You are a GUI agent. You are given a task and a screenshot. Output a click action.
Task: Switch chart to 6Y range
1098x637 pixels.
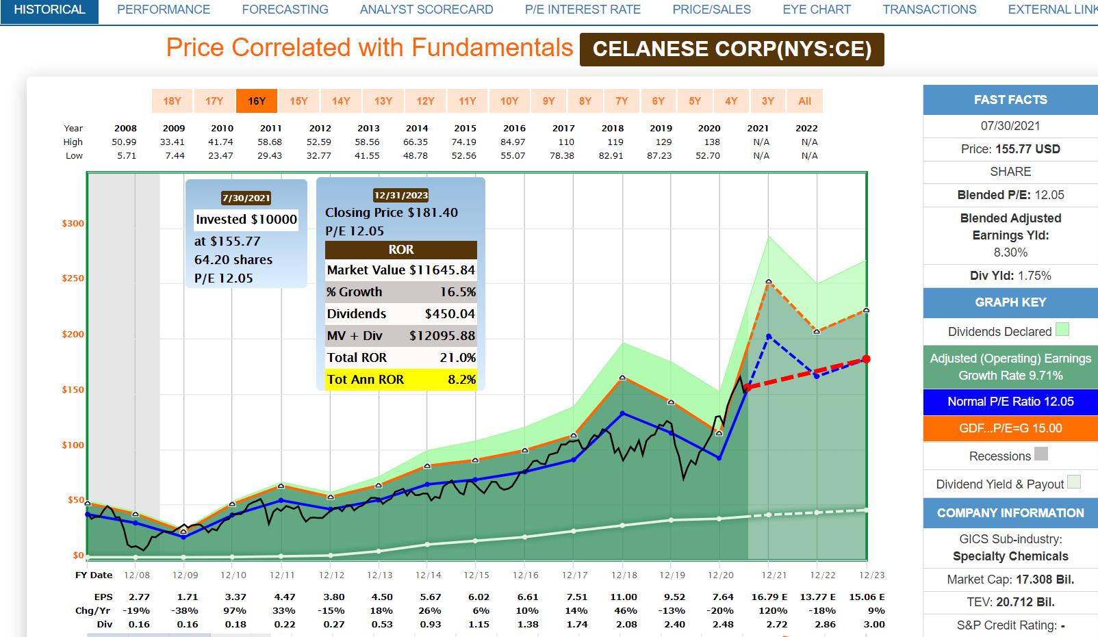pyautogui.click(x=659, y=101)
